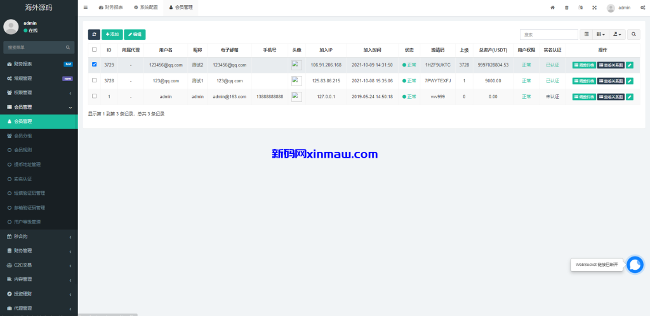Toggle fullscreen icon in top bar
Image resolution: width=650 pixels, height=316 pixels.
coord(594,8)
